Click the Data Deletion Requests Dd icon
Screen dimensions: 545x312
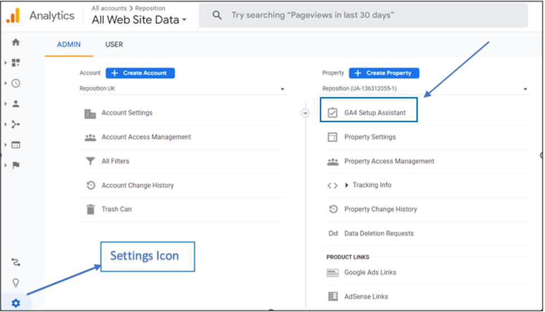pos(333,233)
